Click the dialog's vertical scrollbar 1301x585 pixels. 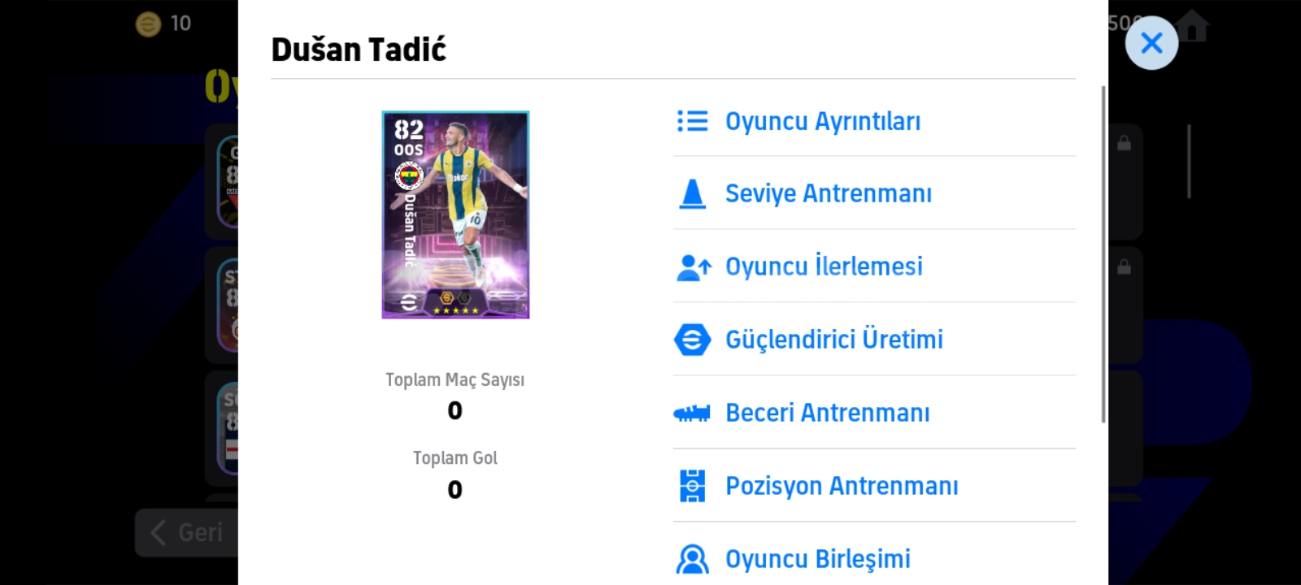point(1103,253)
